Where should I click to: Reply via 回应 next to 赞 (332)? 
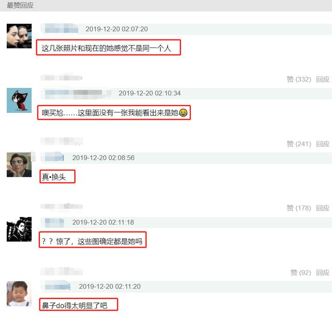click(x=323, y=80)
